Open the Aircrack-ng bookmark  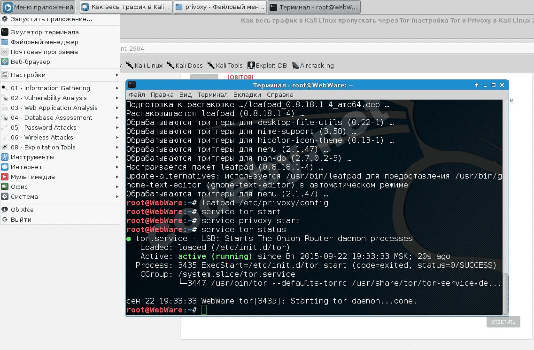coord(313,65)
